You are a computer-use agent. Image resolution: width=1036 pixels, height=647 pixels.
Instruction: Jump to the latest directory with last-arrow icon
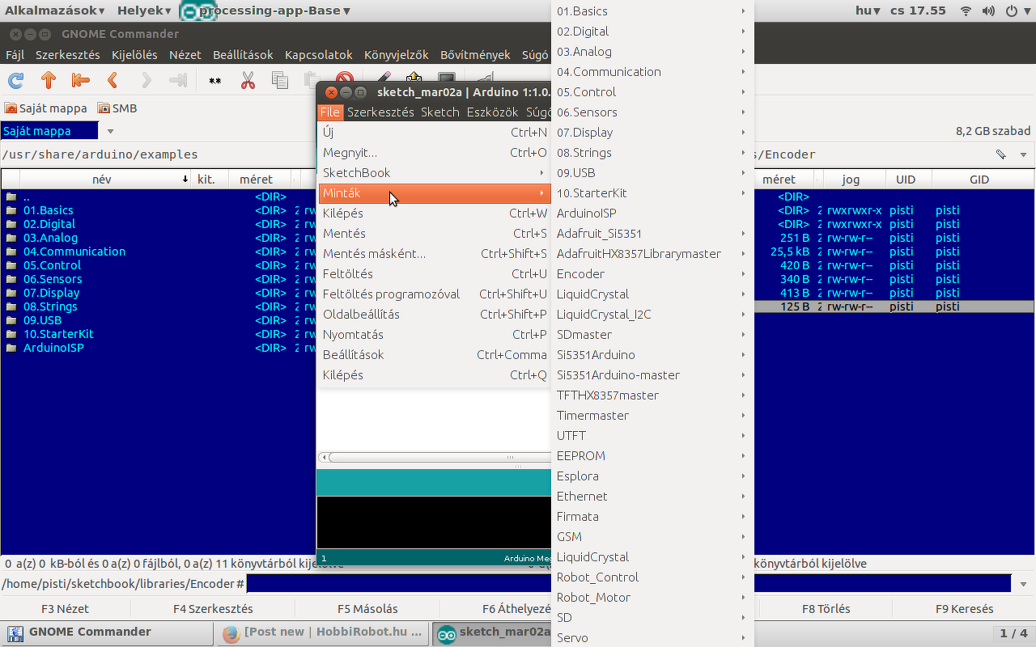[178, 80]
